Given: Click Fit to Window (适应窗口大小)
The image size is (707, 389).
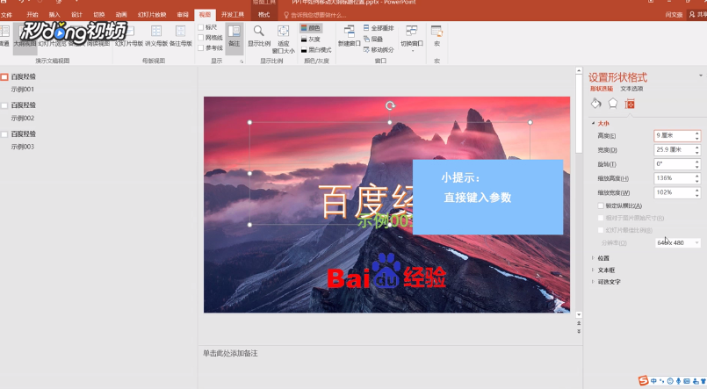Looking at the screenshot, I should pos(283,40).
